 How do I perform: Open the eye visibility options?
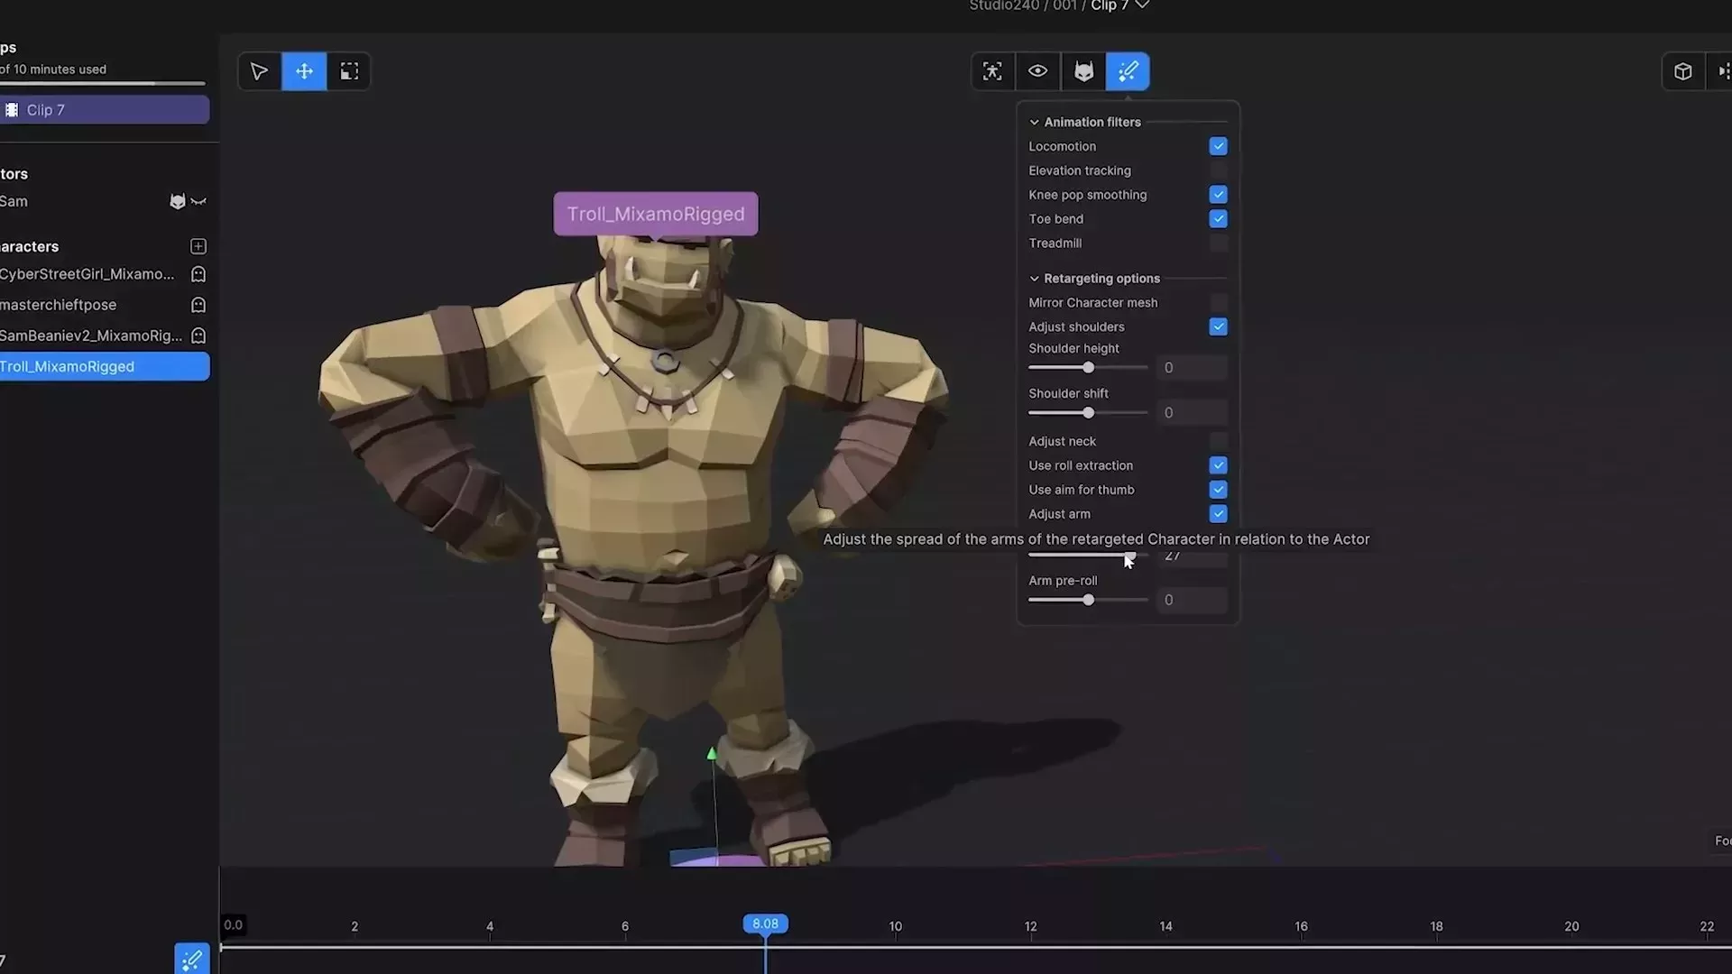point(1037,71)
